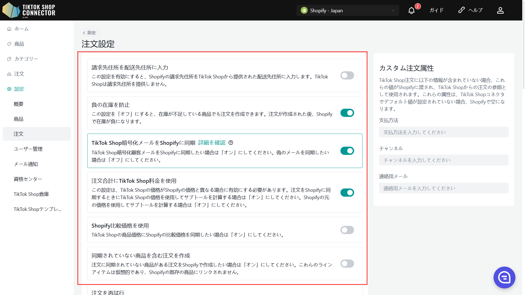Go back via 設定 breadcrumb link
The width and height of the screenshot is (525, 295).
tap(92, 33)
